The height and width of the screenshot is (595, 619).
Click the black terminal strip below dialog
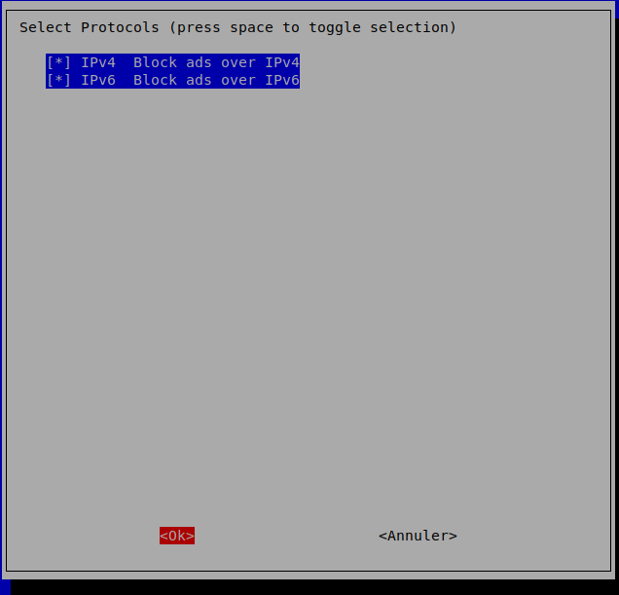pyautogui.click(x=311, y=587)
